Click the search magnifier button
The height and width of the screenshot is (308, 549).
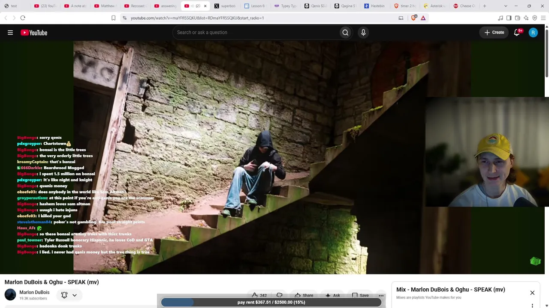coord(345,33)
